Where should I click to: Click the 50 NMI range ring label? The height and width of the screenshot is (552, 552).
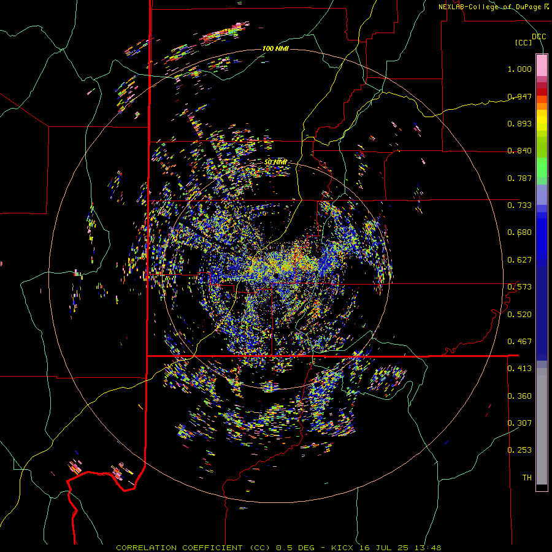click(x=275, y=163)
